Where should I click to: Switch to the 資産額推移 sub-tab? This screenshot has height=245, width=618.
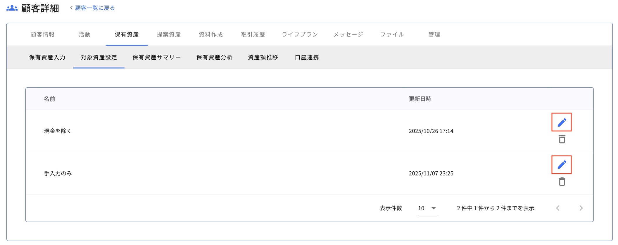(x=263, y=57)
